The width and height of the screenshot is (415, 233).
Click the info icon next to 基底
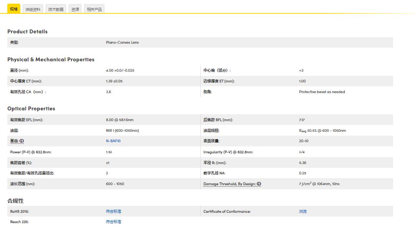(x=22, y=141)
